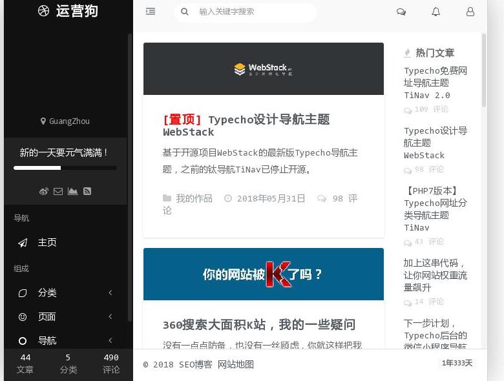Click the paper plane icon next to 主页
Screen dimensions: 504x381
click(x=23, y=243)
